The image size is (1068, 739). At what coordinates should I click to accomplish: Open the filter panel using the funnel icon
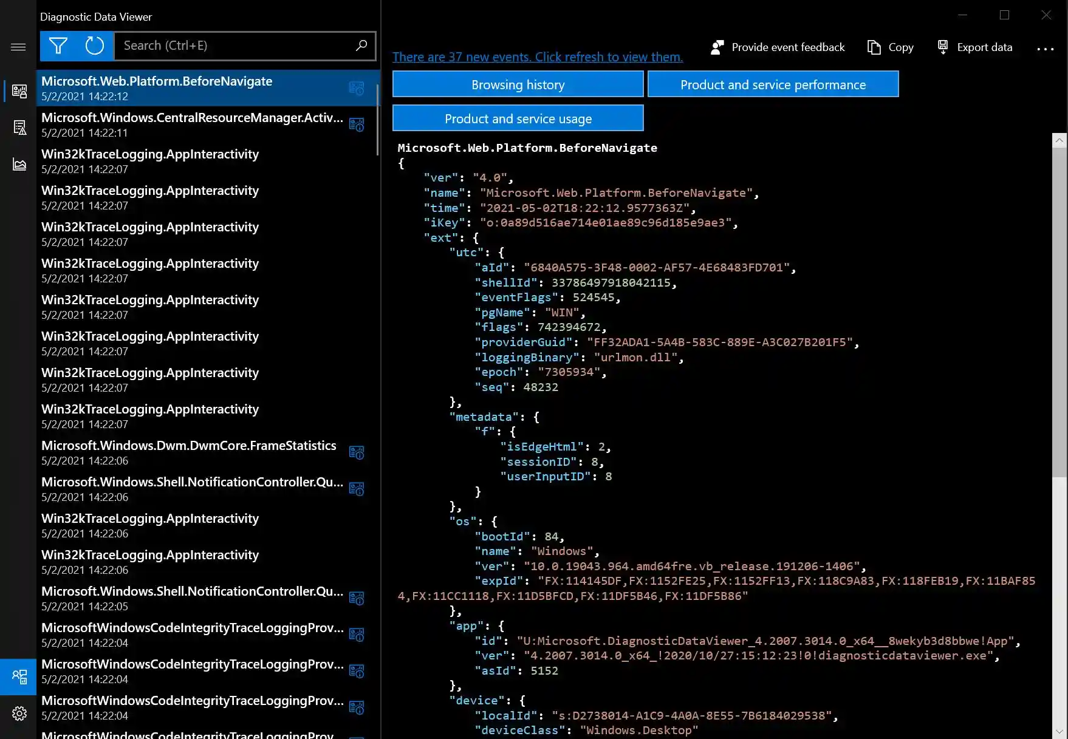pos(58,46)
